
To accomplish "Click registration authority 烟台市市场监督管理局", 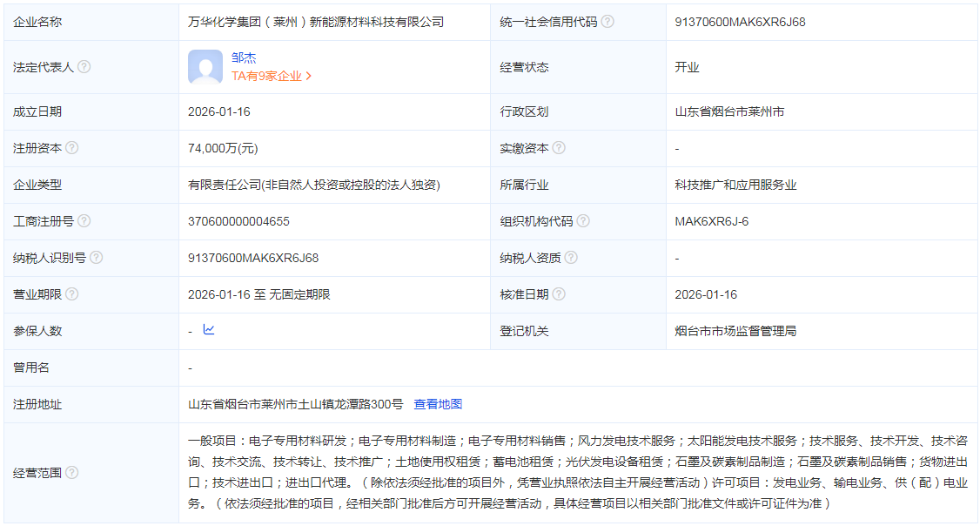I will pos(735,331).
